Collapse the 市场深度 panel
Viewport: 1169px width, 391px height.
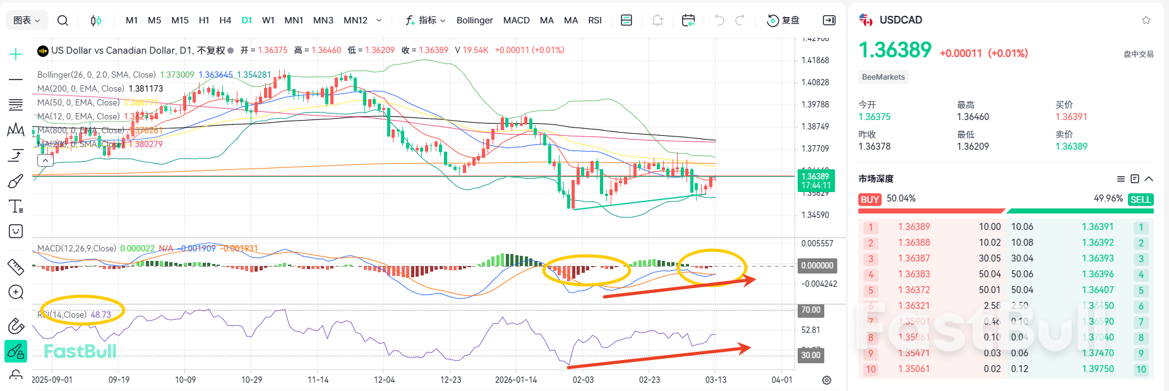(x=1149, y=179)
